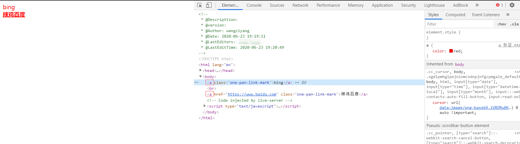Open the https://www.baidu.com href link

[252, 94]
